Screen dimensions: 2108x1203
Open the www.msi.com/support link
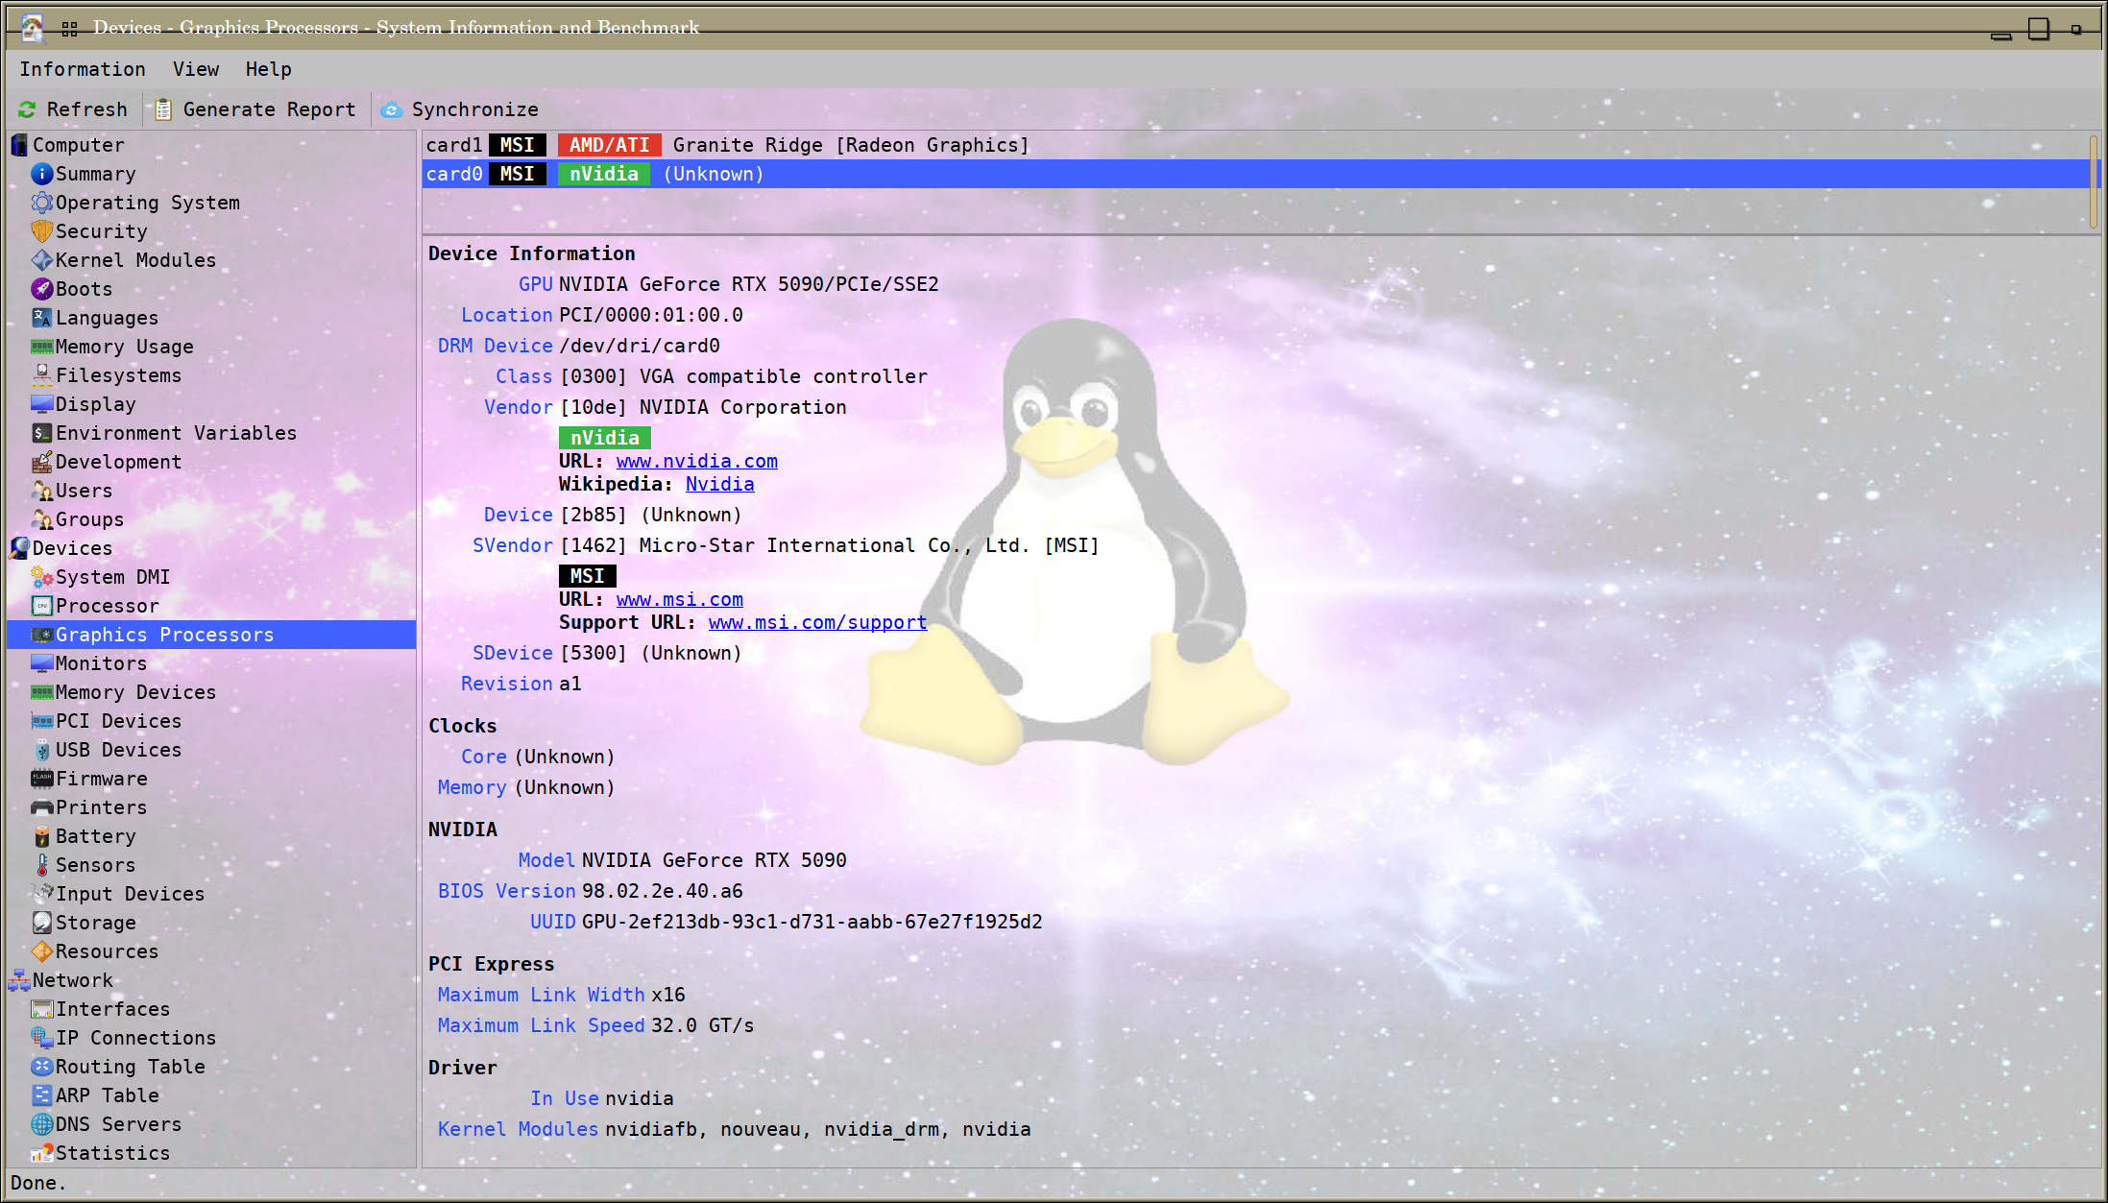coord(818,622)
